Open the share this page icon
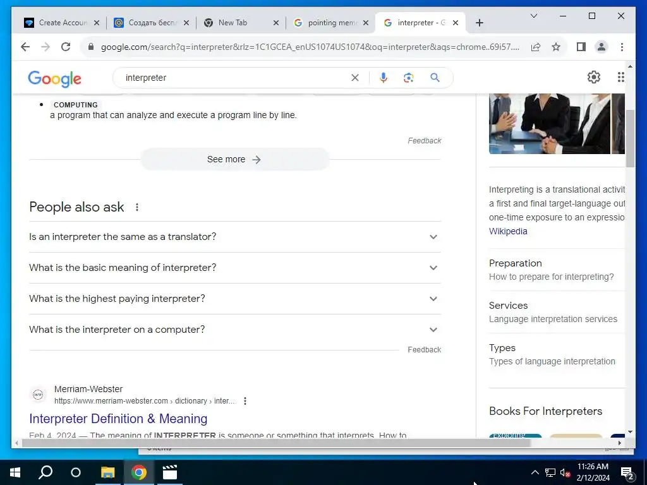Screen dimensions: 647x485 click(536, 47)
